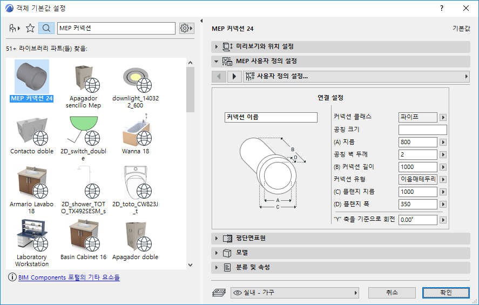This screenshot has height=305, width=479.
Task: Open the help question mark
Action: 441,8
